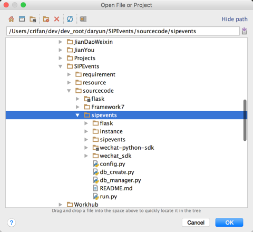Click the OK button
Image resolution: width=253 pixels, height=232 pixels.
229,223
